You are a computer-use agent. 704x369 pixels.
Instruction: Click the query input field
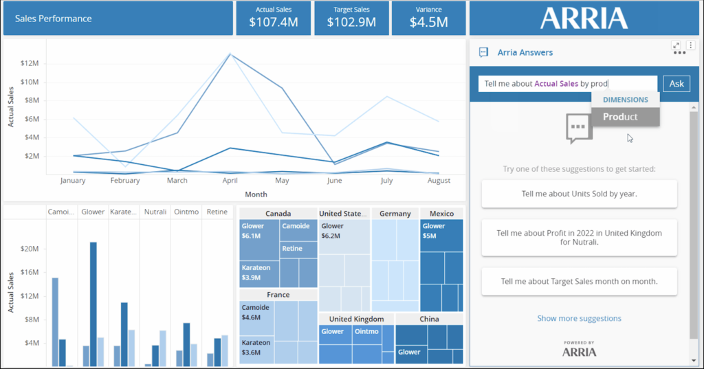[567, 84]
